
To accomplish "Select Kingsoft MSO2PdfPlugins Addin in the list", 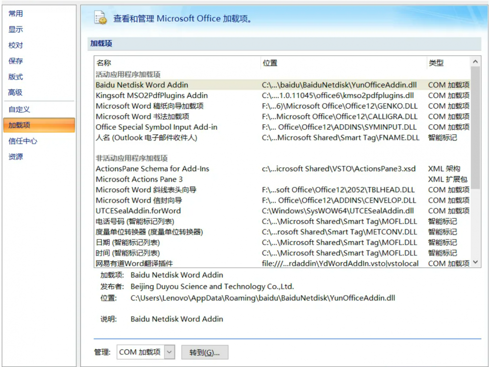I will 282,95.
